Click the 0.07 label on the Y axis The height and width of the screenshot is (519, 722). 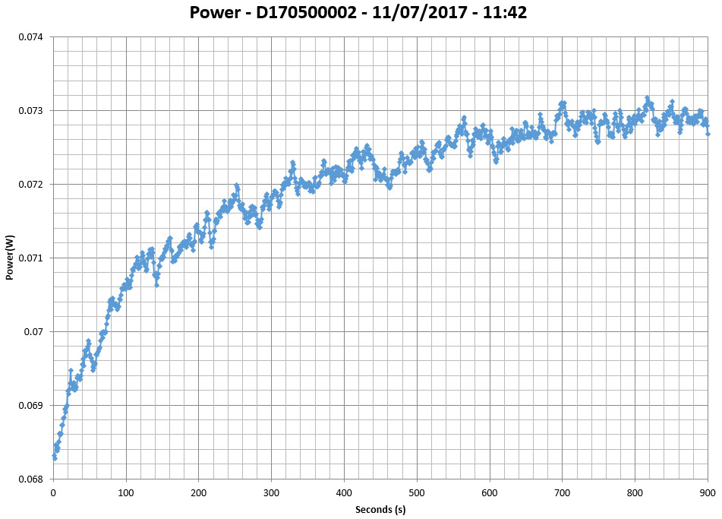(x=34, y=332)
